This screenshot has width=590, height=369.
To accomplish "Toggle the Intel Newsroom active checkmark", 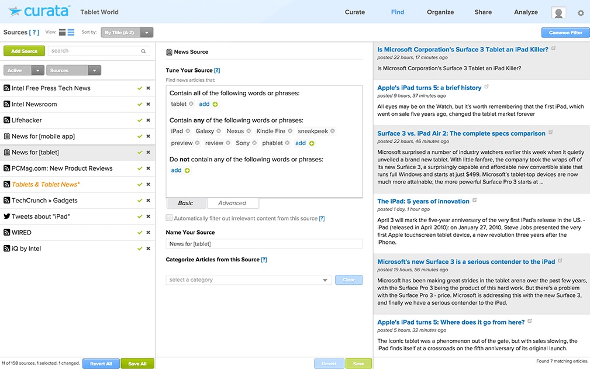I will tap(140, 104).
